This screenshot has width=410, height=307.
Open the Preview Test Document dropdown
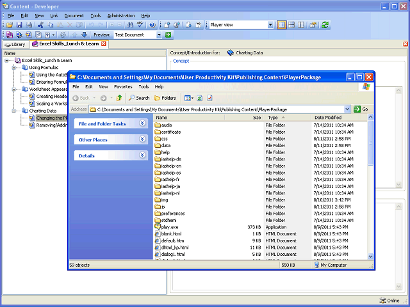pos(159,35)
